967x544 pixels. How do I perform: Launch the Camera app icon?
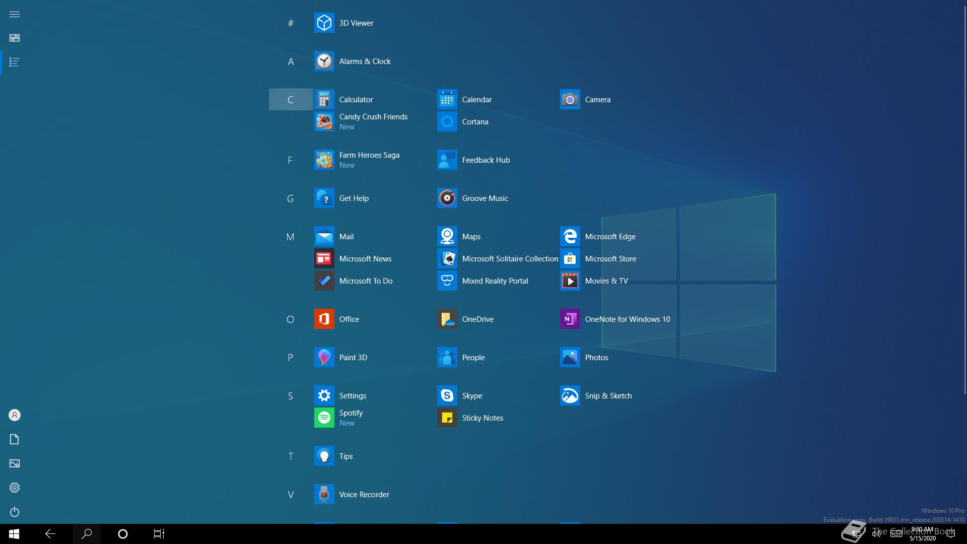(x=570, y=99)
